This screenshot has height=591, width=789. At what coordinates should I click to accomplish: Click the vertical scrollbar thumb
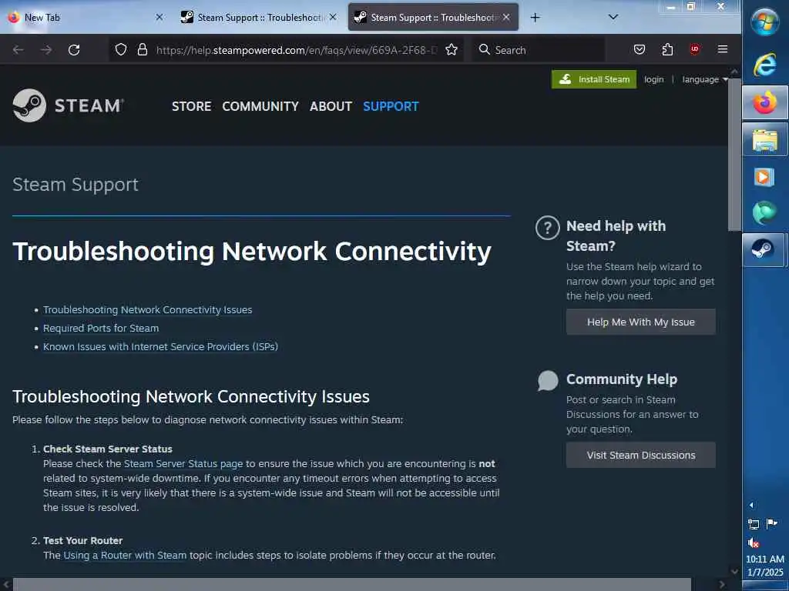click(734, 154)
